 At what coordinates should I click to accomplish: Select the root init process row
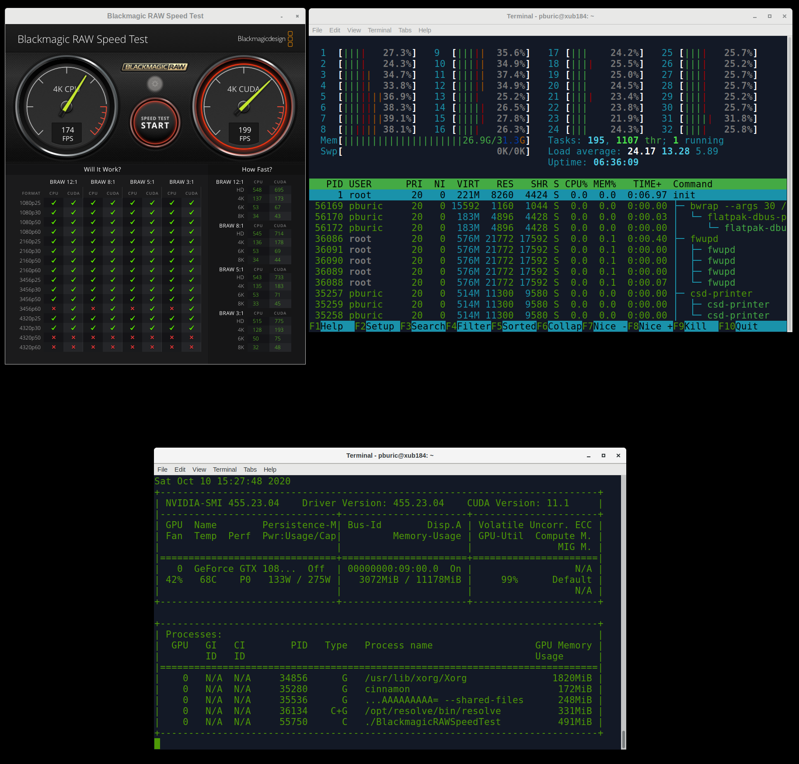(x=548, y=195)
